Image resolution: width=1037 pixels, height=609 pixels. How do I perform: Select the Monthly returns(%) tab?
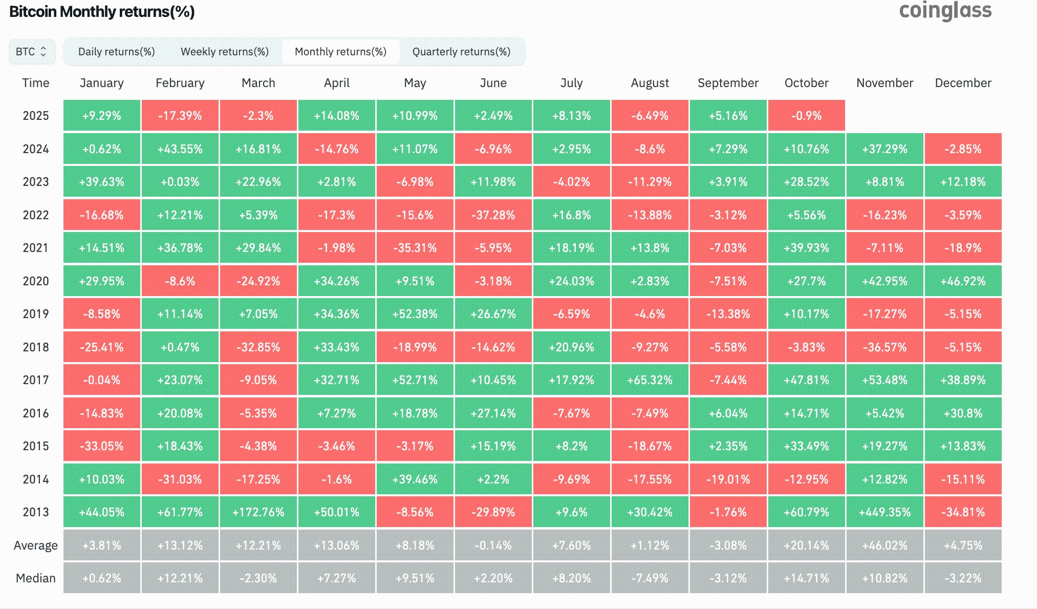coord(340,52)
